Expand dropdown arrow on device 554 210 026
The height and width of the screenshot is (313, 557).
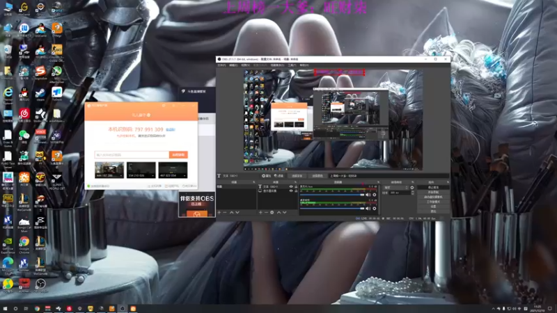[152, 176]
